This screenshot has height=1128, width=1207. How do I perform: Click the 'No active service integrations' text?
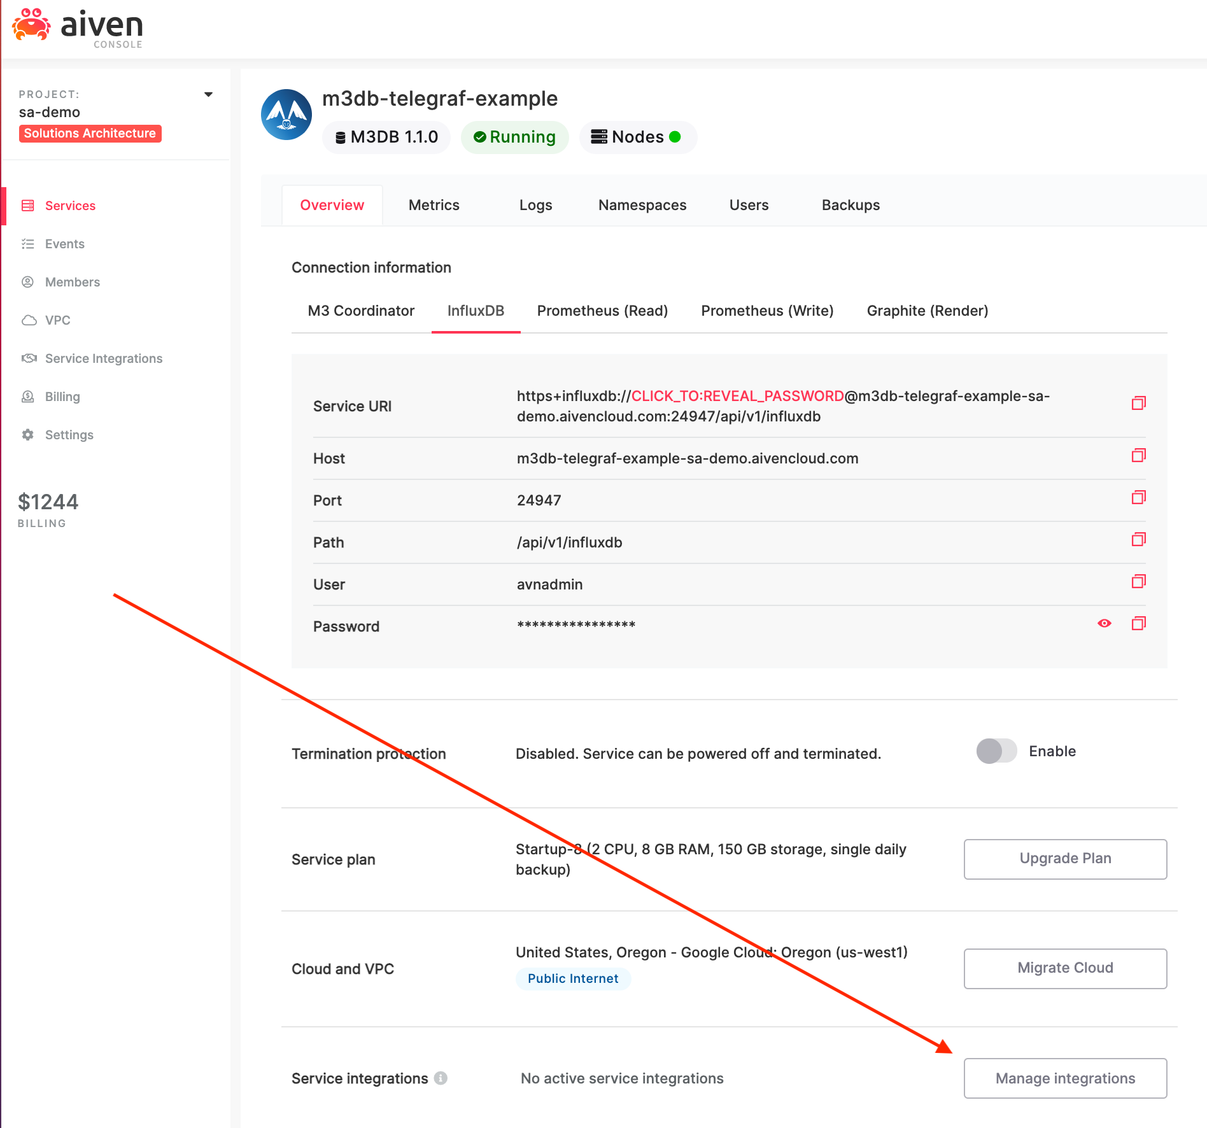[622, 1078]
